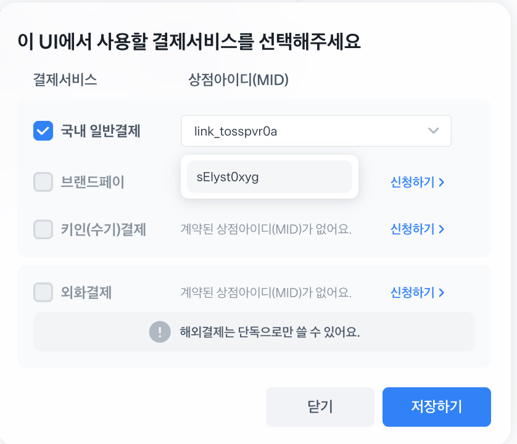Tick the 키인(수기)결제 checkbox

tap(43, 229)
